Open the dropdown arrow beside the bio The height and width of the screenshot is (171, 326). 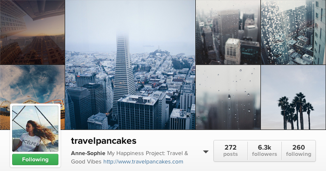(205, 152)
